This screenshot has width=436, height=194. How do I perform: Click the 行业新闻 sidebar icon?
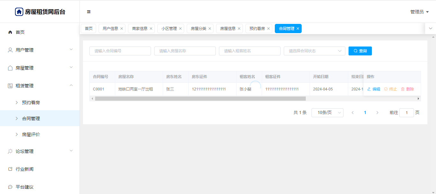(10, 169)
